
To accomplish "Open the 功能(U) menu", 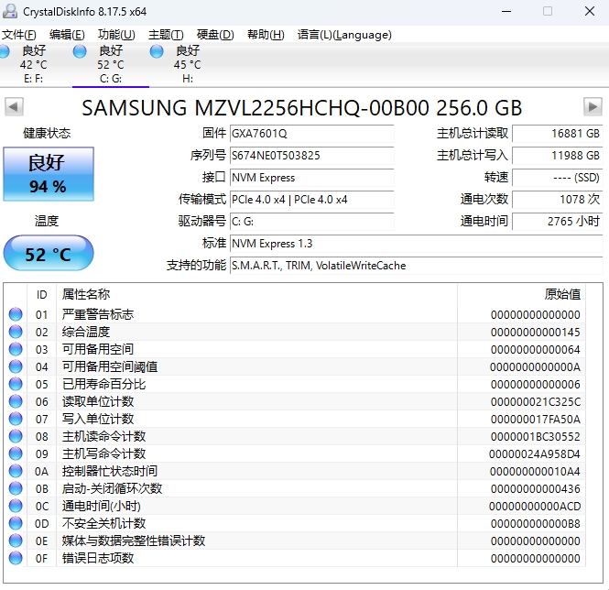I will (116, 35).
